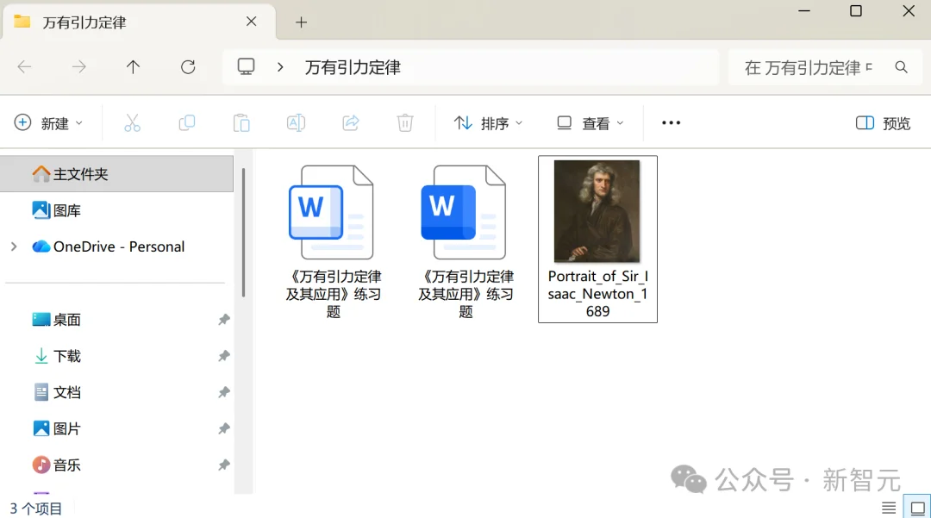Click the Delete trash icon
Screen dimensions: 931x518
(x=404, y=122)
